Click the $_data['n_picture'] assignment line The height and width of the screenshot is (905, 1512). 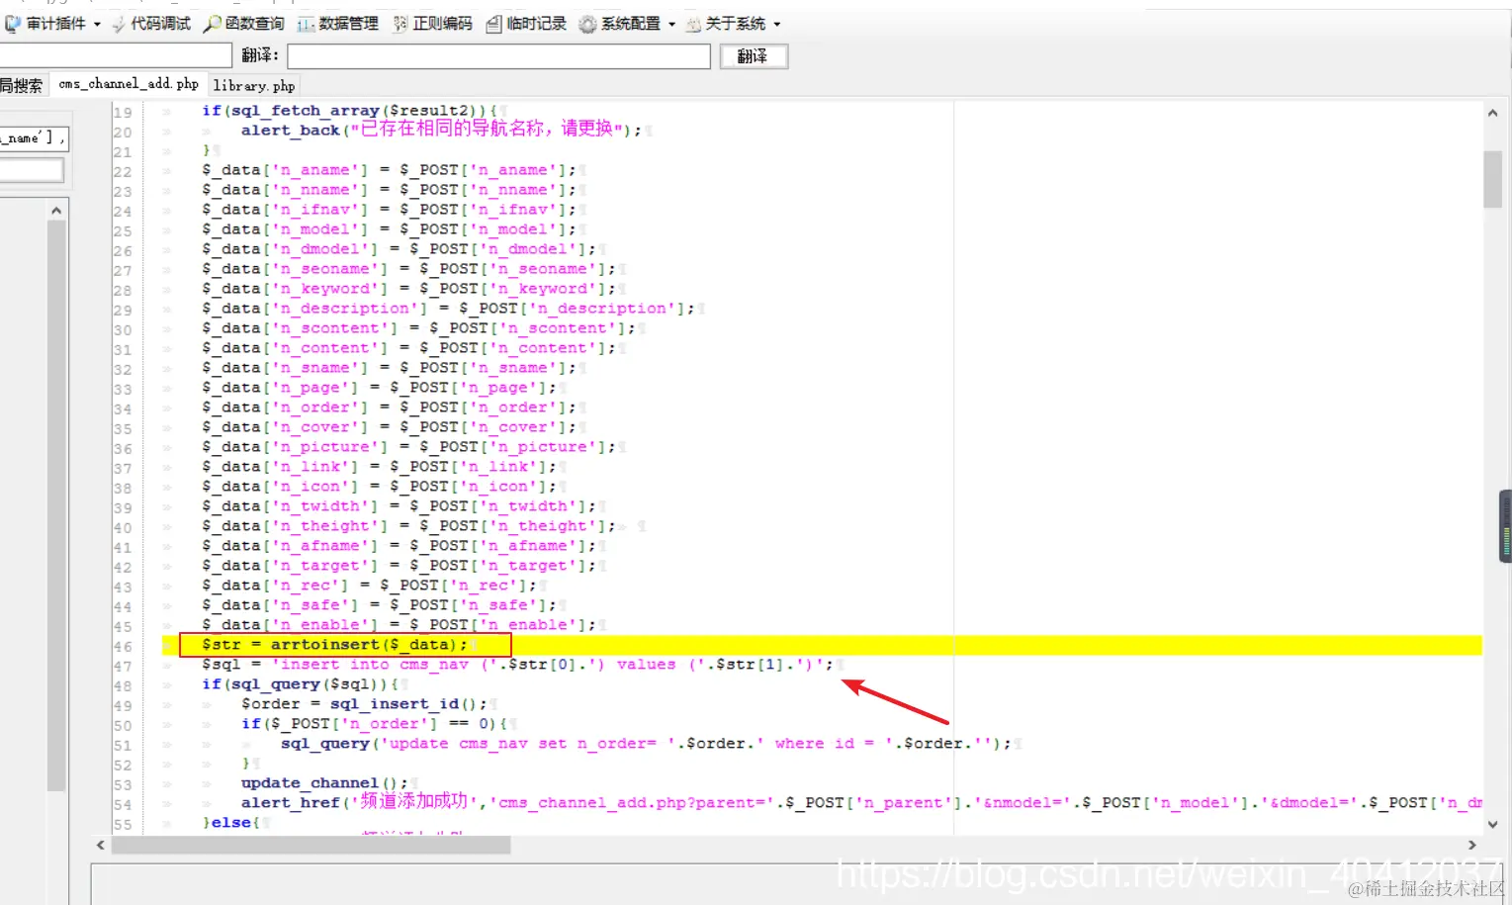[408, 447]
